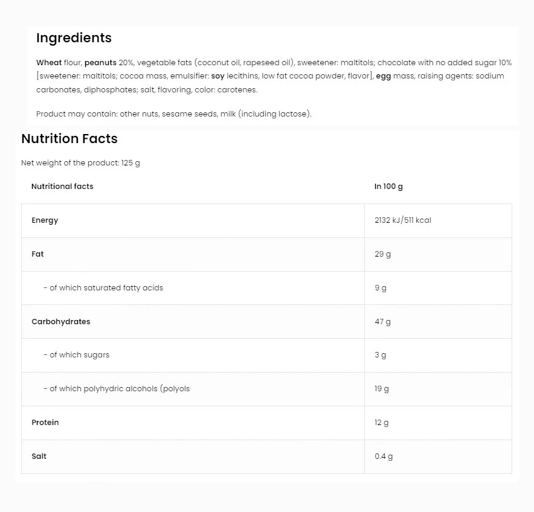This screenshot has width=534, height=512.
Task: Click the 'In 100 g' column header
Action: tap(388, 187)
